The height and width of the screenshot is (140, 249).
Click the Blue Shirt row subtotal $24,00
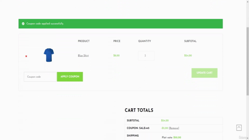tap(188, 56)
